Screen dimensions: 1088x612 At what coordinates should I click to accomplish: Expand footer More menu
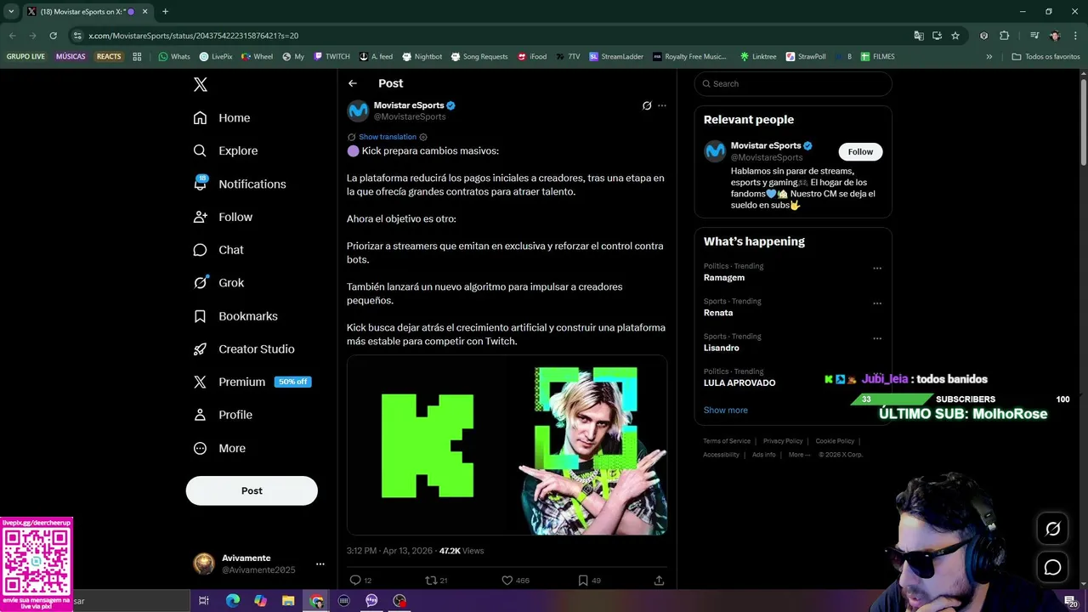pos(798,455)
